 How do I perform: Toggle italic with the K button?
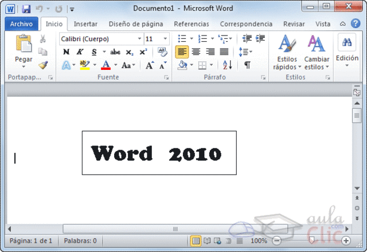(x=80, y=52)
